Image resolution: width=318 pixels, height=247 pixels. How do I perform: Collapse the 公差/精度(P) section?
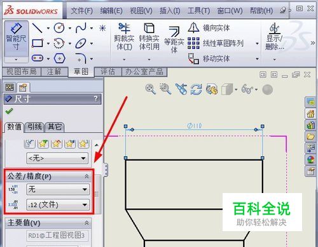pos(86,177)
